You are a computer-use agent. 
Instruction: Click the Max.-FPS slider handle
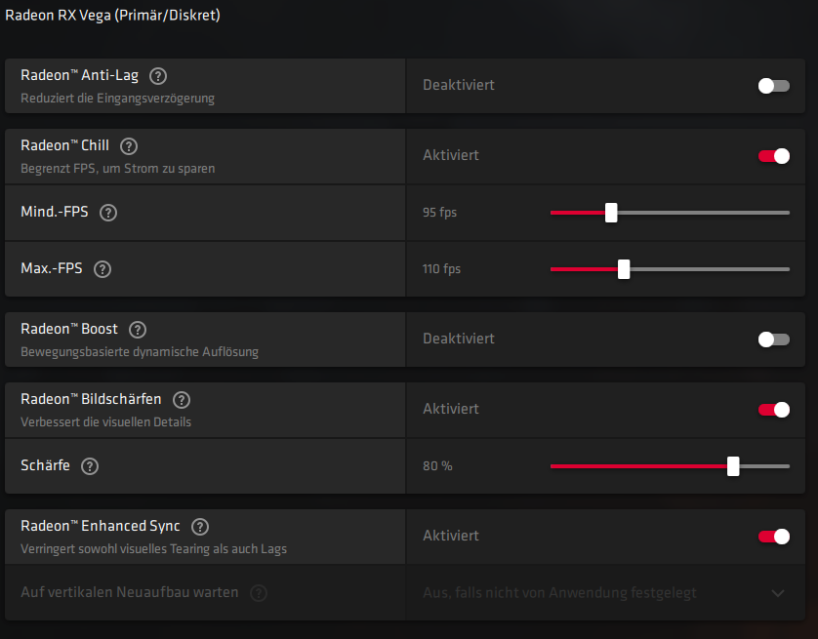point(623,269)
